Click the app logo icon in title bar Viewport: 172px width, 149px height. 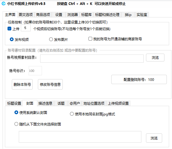4,3
